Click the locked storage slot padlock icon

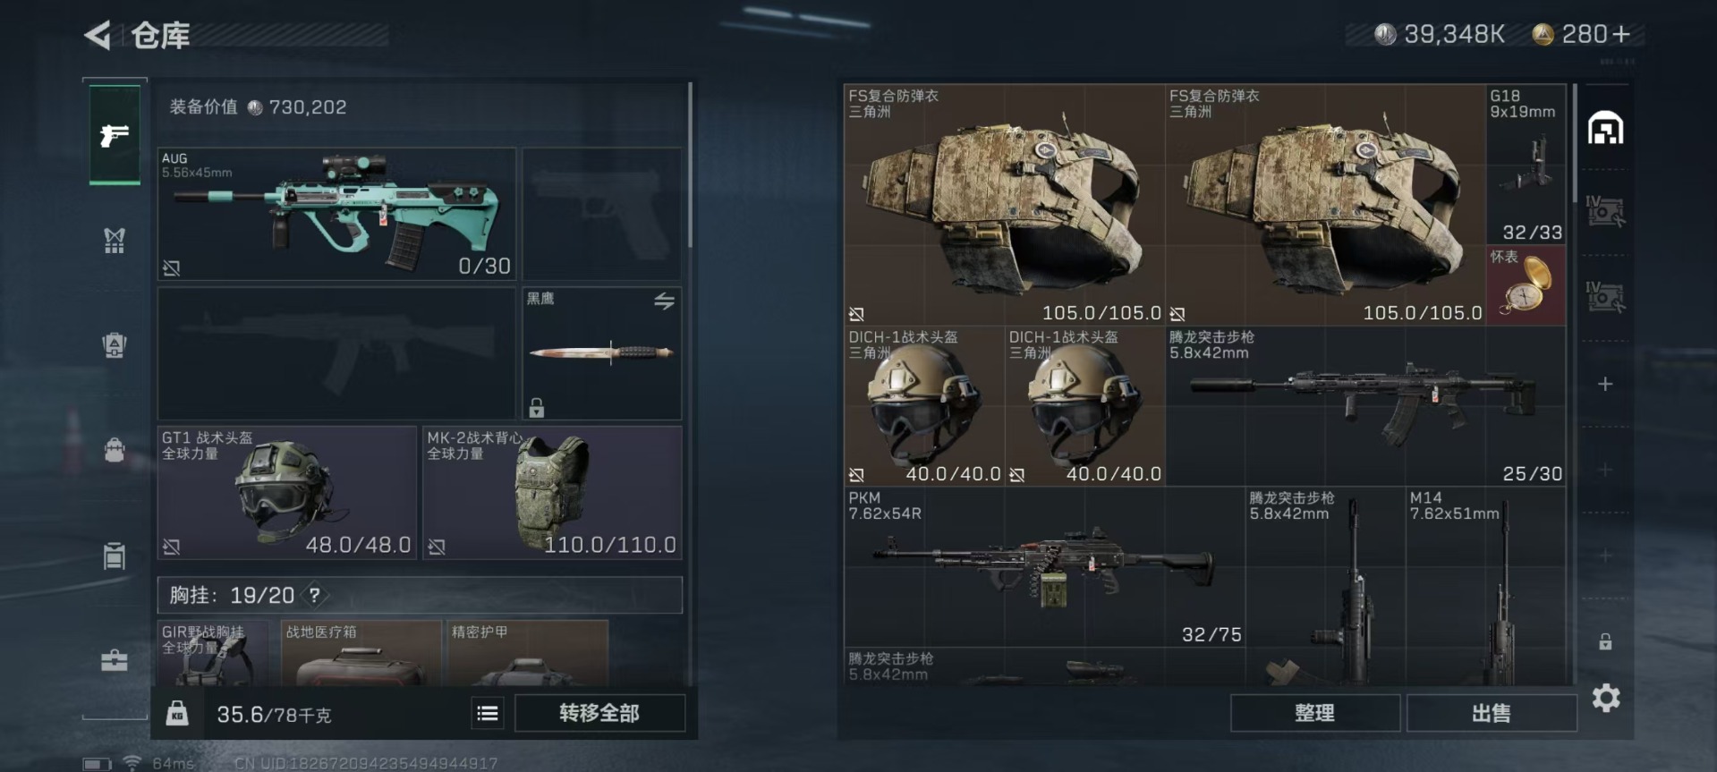pos(1605,641)
